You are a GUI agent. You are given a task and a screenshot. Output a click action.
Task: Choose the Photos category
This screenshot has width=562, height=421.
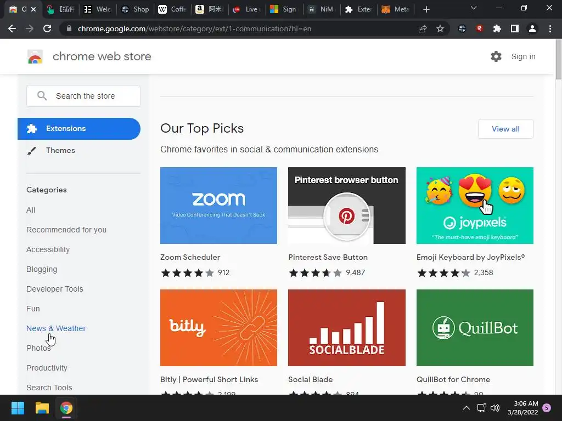point(39,348)
